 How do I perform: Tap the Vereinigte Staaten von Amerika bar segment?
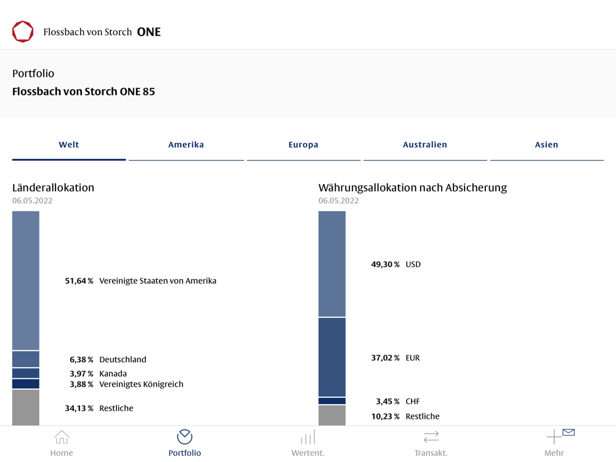point(25,280)
